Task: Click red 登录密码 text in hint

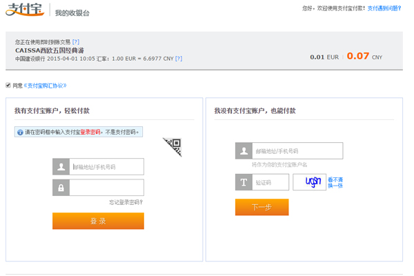Action: [90, 132]
